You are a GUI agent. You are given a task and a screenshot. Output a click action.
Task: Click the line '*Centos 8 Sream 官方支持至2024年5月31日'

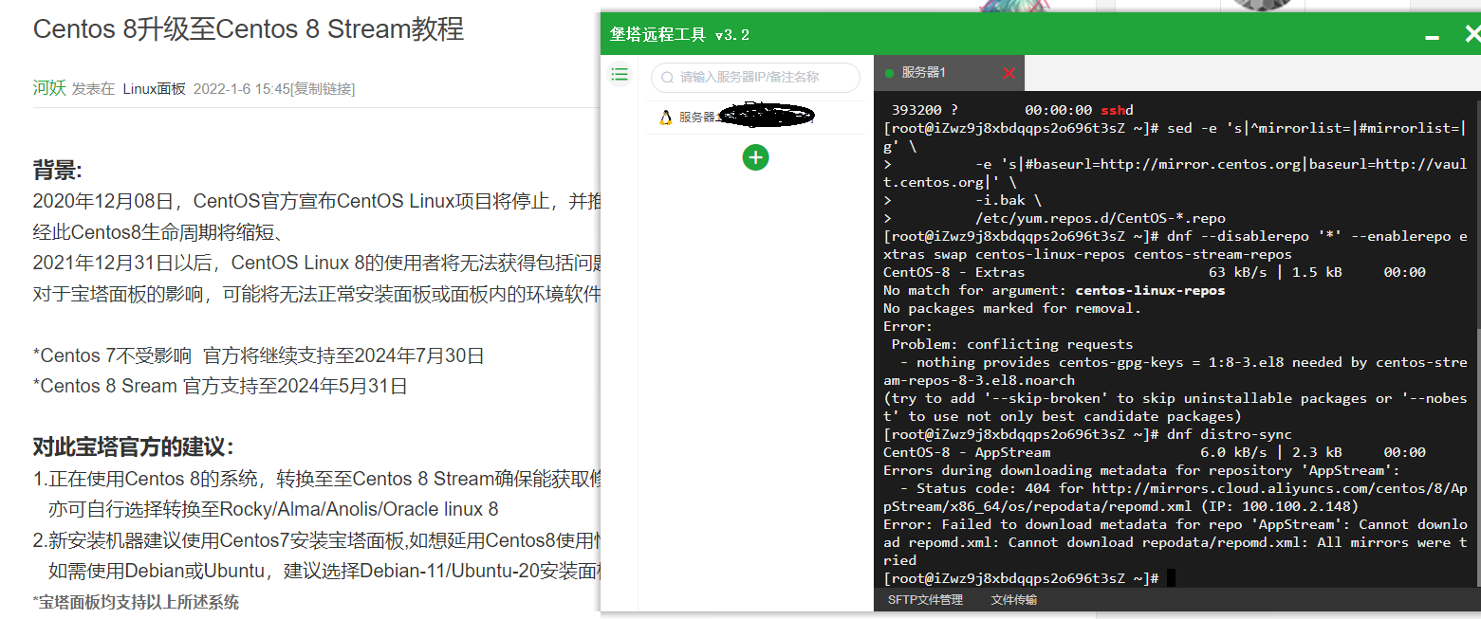point(220,387)
